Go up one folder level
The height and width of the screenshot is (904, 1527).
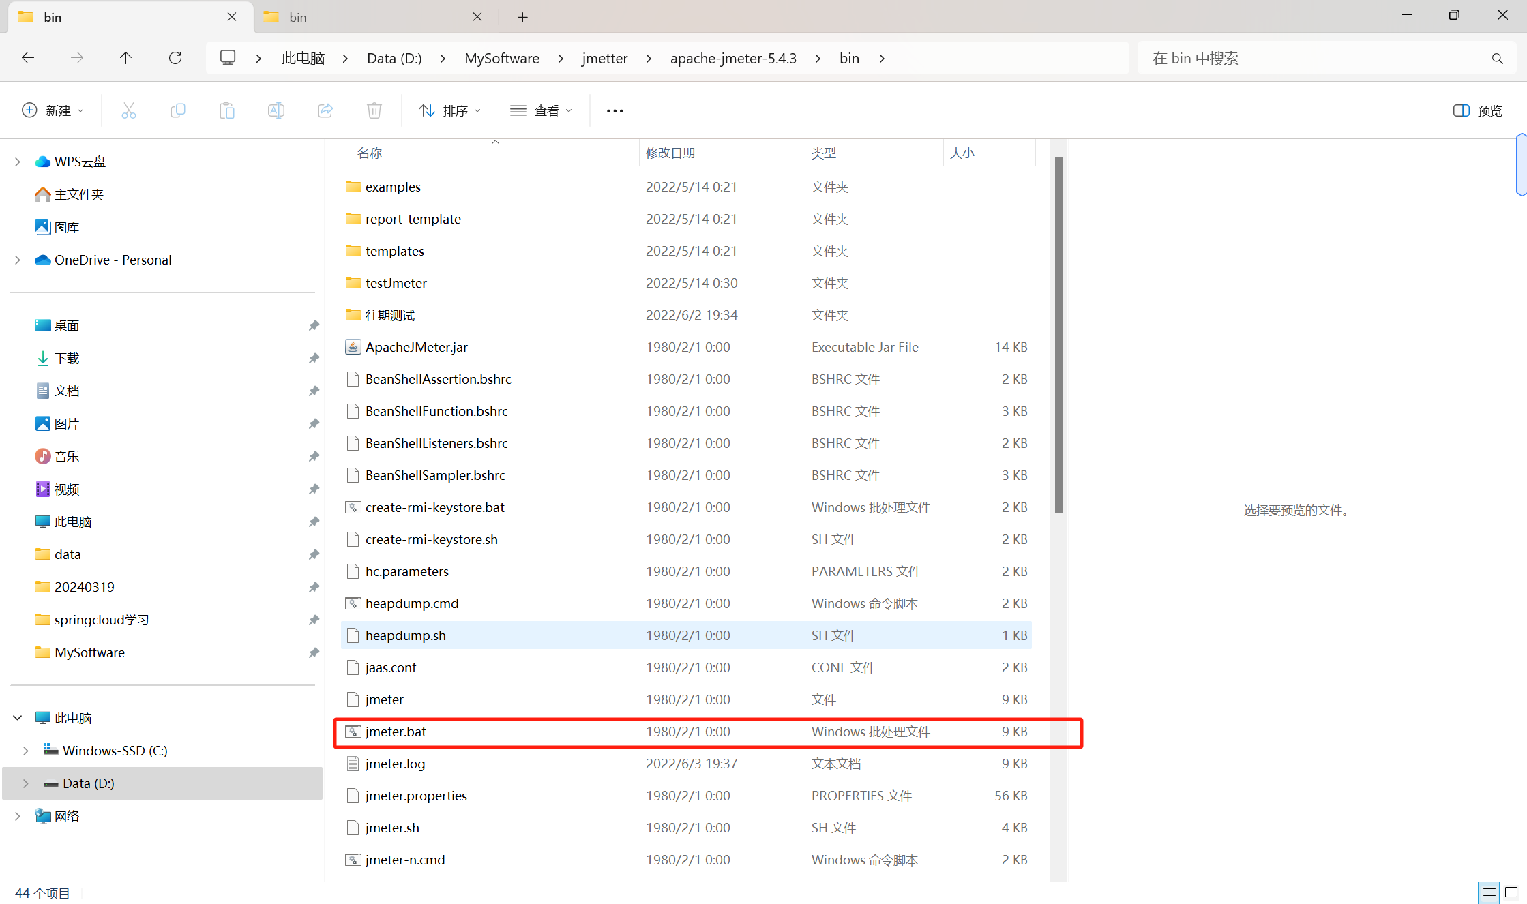(x=125, y=58)
